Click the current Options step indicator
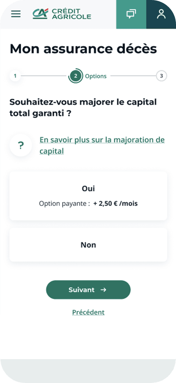Viewport: 176px width, 383px height. [x=75, y=76]
